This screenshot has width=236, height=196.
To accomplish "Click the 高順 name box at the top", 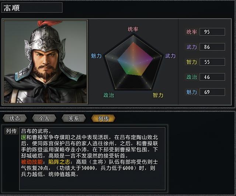I will tap(32, 8).
